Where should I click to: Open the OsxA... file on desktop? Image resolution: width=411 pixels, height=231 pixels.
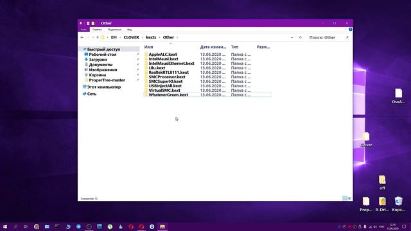tap(398, 96)
